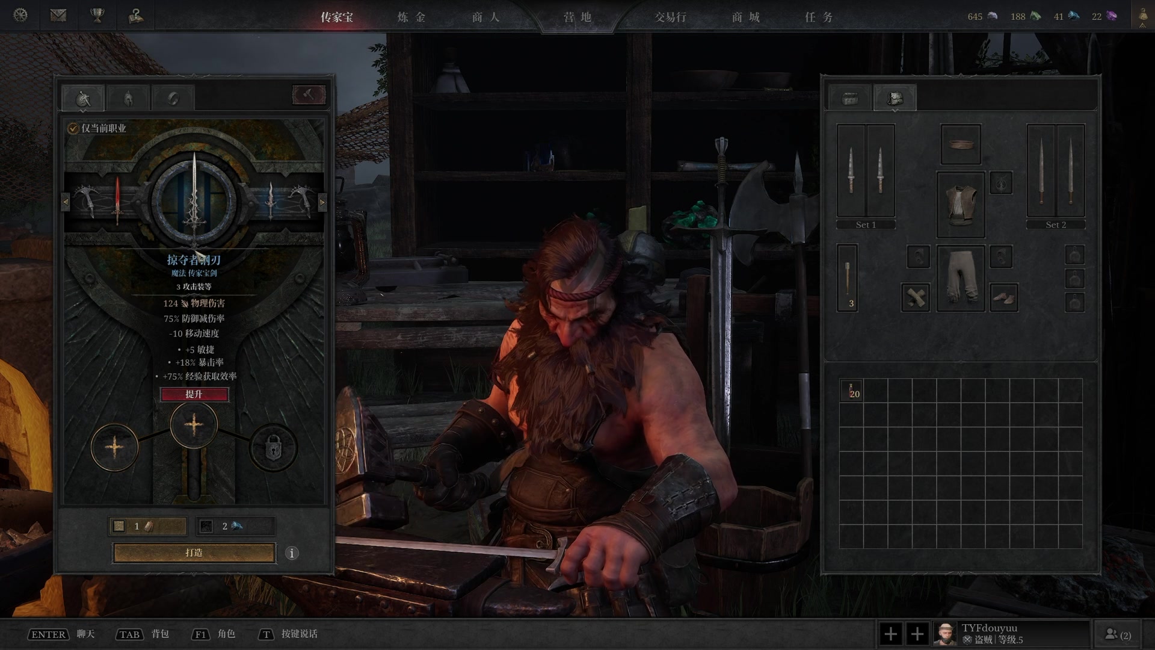Click the 188 green currency counter
Image resolution: width=1155 pixels, height=650 pixels.
(1026, 16)
